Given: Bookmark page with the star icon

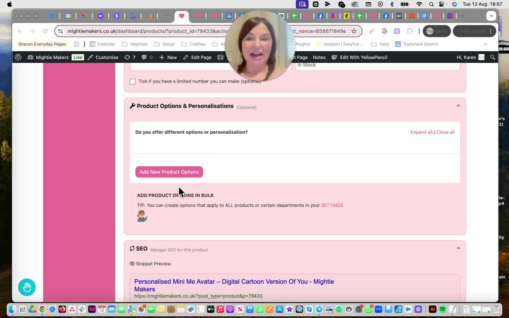Looking at the screenshot, I should 354,31.
